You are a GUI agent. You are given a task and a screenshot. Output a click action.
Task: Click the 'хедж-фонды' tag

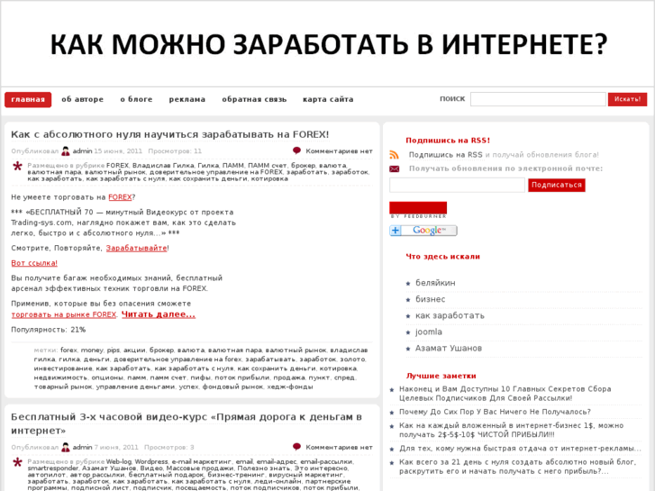290,387
